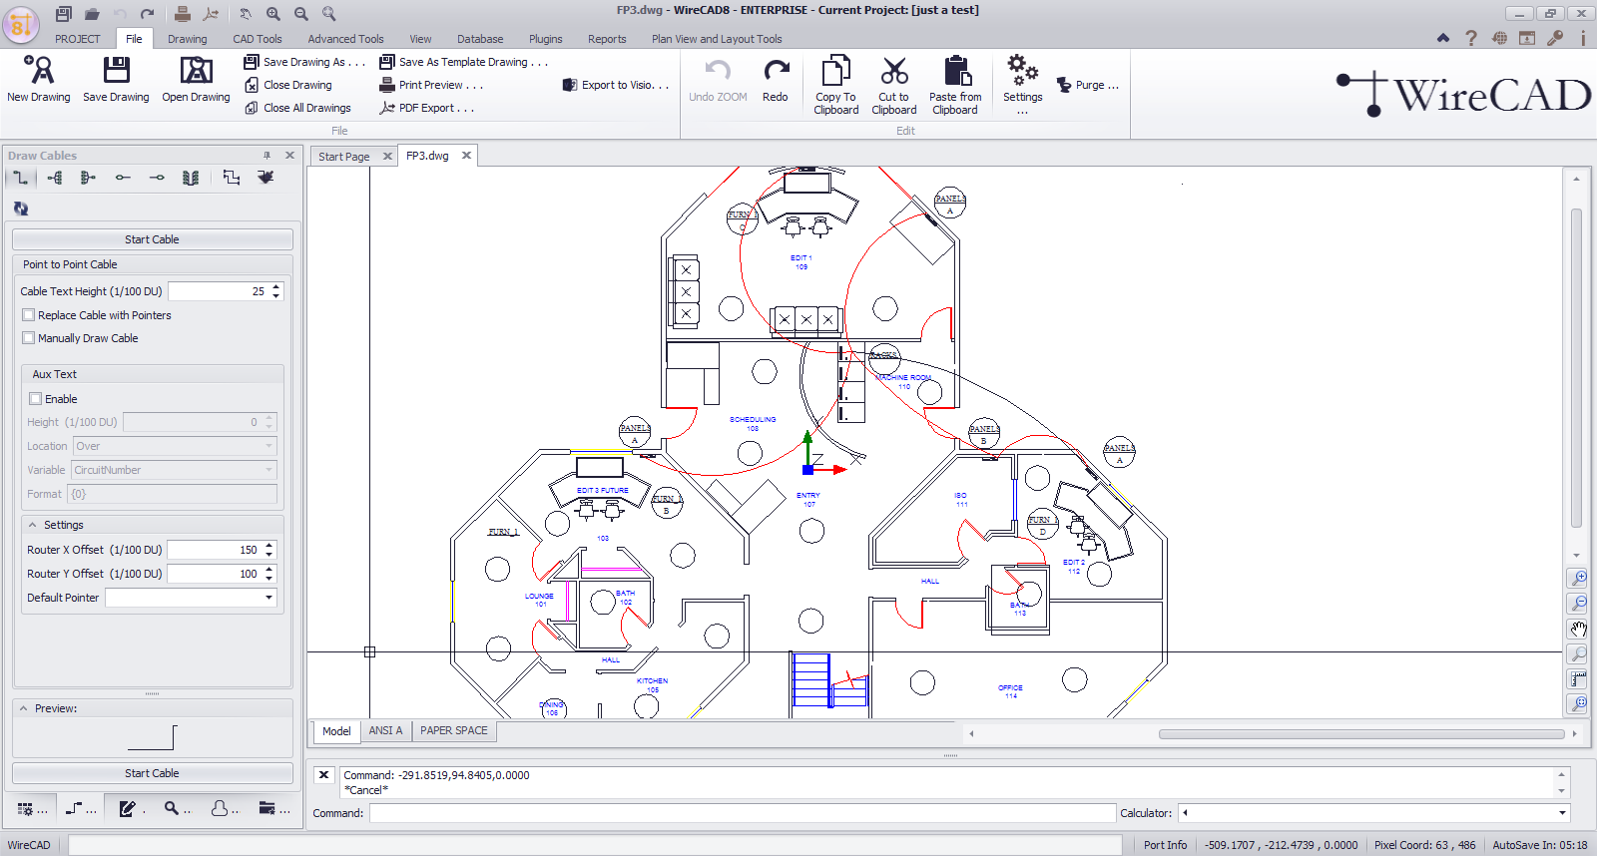Click the canvas horizontal scrollbar

pyautogui.click(x=1361, y=734)
